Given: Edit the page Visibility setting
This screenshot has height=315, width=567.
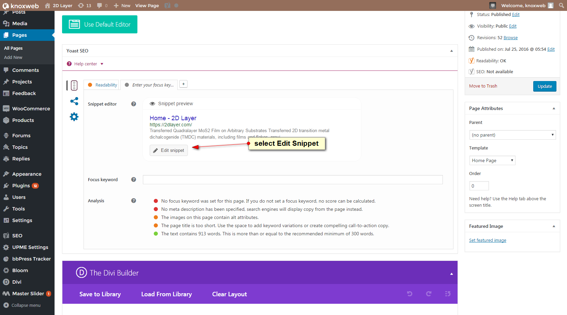Looking at the screenshot, I should pos(513,26).
